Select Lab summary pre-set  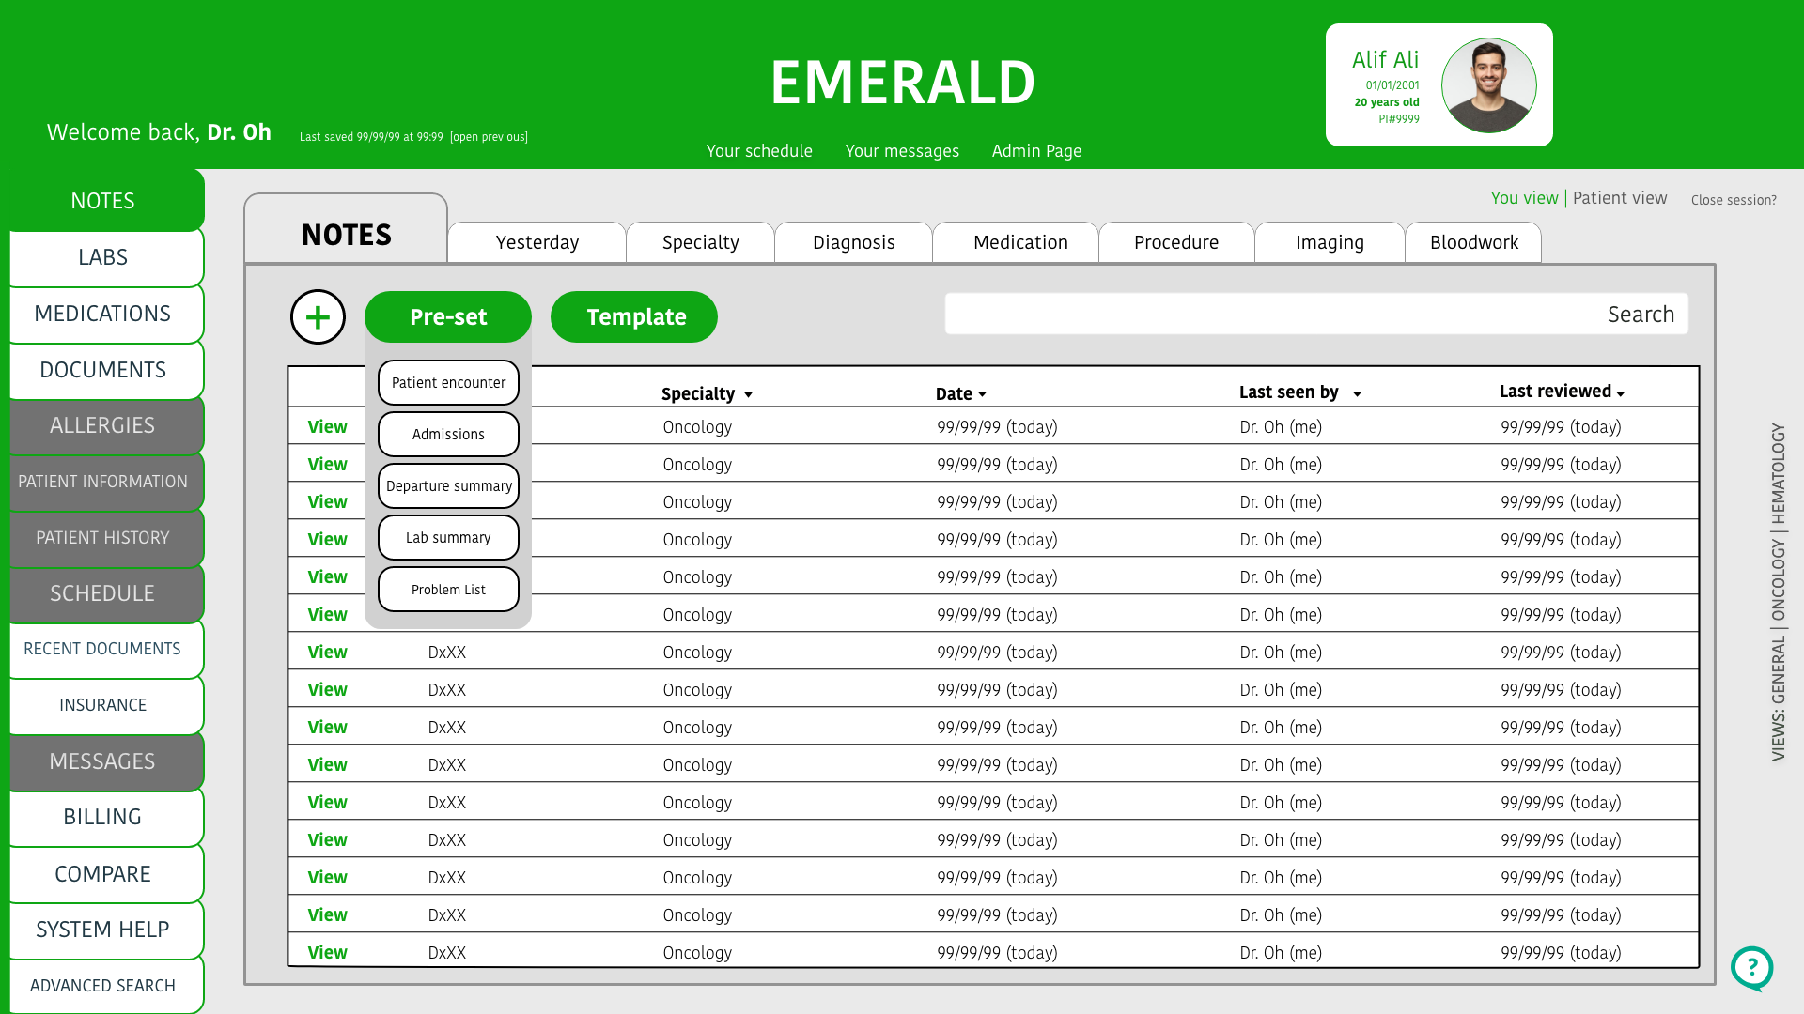[448, 538]
